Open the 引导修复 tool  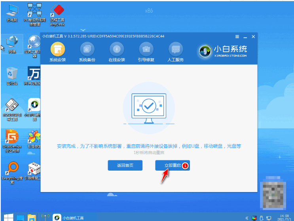[x=146, y=50]
